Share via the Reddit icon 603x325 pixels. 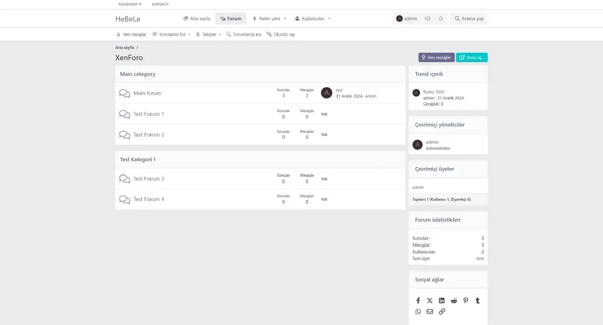click(x=454, y=301)
